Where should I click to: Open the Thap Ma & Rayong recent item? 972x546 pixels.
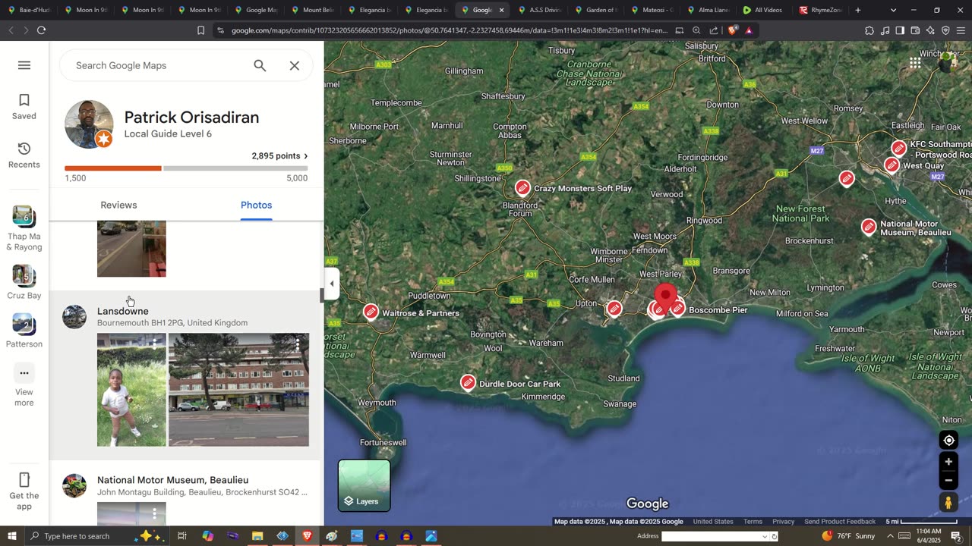[x=24, y=228]
